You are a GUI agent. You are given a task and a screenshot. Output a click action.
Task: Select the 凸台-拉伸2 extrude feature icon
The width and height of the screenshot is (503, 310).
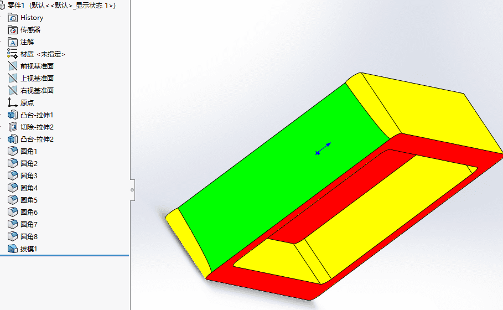pos(13,139)
